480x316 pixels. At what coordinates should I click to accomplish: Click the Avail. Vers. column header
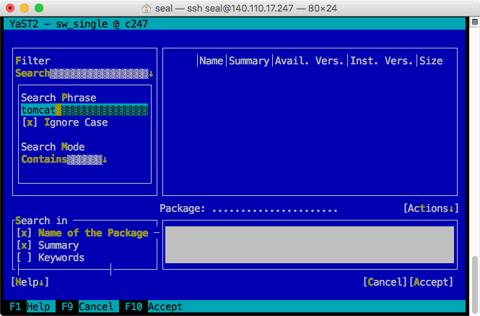pos(310,61)
